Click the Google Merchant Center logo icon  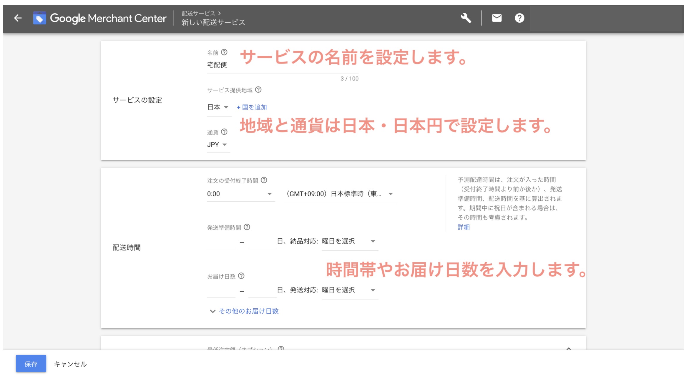click(39, 18)
